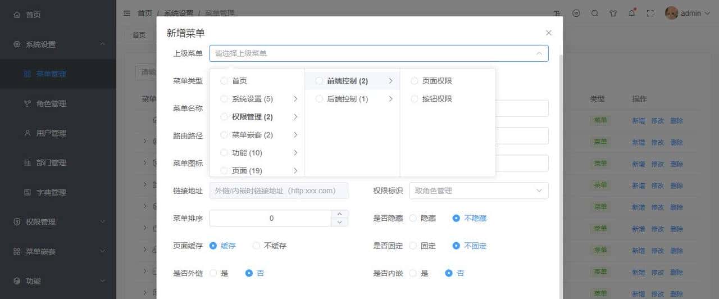Viewport: 719px width, 299px height.
Task: Click the 字典管理 icon in sidebar
Action: point(27,192)
